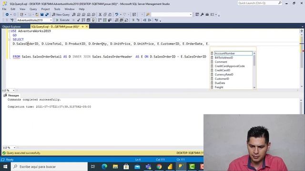Viewport: 305px width, 171px height.
Task: Click the Display Estimated Execution Plan icon
Action: click(x=83, y=20)
